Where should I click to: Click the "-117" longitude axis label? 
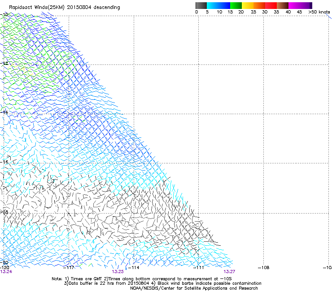[69, 268]
